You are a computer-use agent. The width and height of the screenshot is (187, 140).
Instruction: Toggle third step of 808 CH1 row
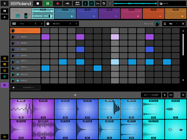(63, 62)
